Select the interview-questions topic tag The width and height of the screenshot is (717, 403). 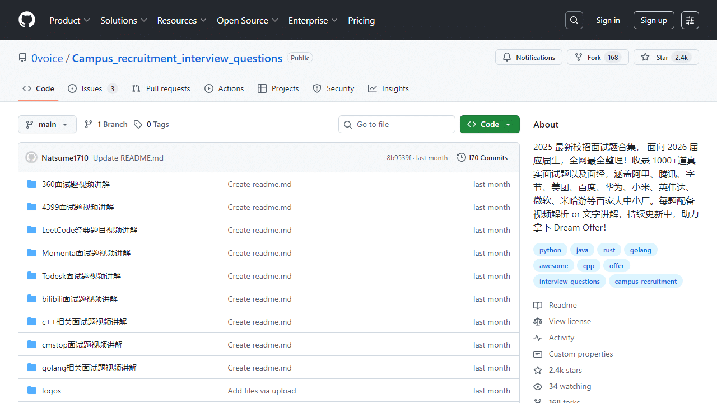(569, 282)
